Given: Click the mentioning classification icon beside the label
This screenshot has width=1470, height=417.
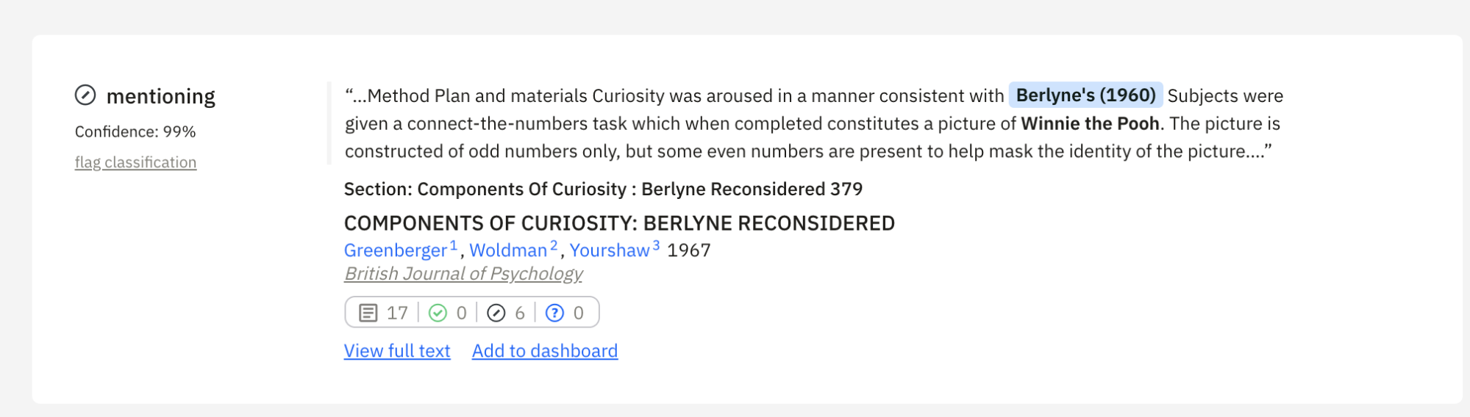Looking at the screenshot, I should coord(85,95).
